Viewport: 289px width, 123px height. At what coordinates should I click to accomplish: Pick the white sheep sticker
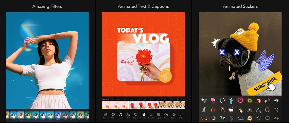231,110
